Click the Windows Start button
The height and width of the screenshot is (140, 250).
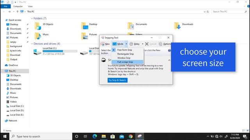[5, 136]
